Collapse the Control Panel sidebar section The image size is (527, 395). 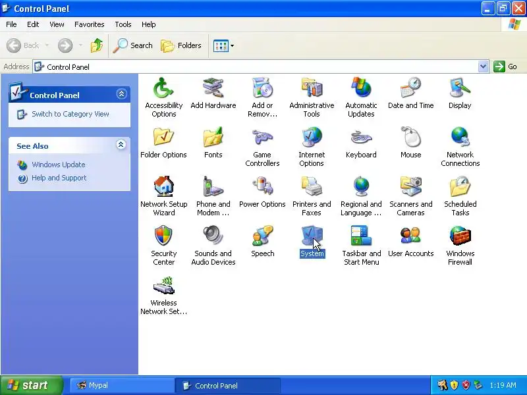tap(121, 93)
